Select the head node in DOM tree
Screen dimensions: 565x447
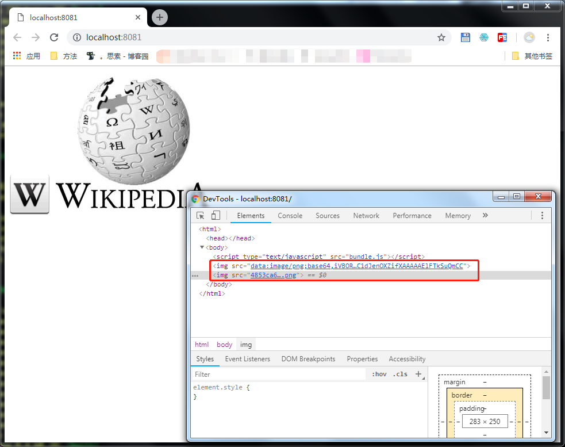coord(230,238)
